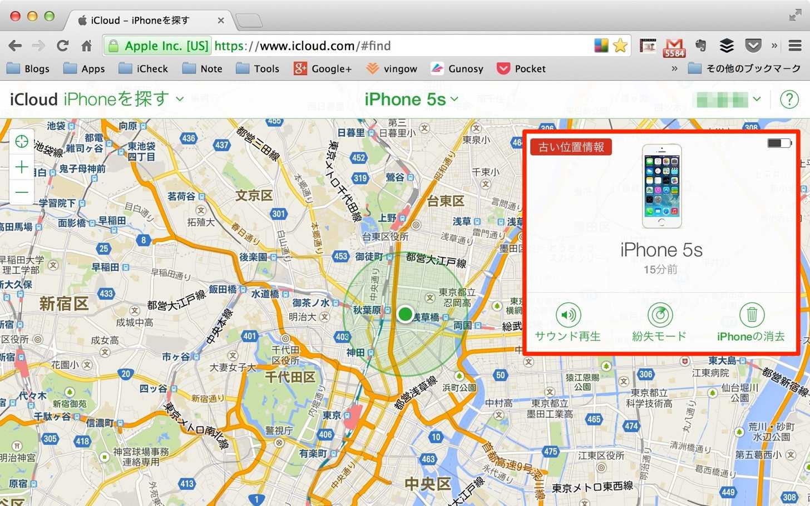Show hidden extensions via double-chevron
Image resolution: width=810 pixels, height=506 pixels.
click(774, 46)
